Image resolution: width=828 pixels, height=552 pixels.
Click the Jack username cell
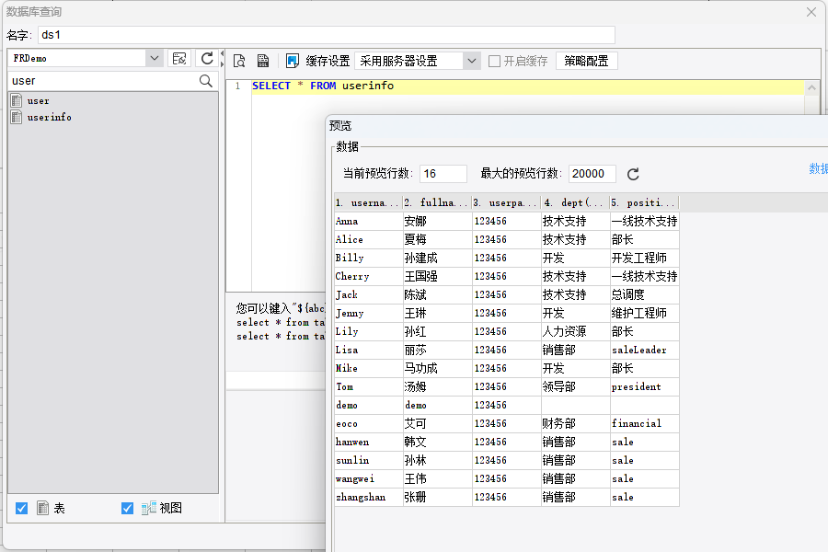[369, 294]
